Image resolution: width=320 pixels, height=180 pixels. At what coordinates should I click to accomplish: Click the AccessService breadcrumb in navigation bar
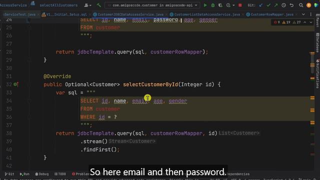point(13,5)
